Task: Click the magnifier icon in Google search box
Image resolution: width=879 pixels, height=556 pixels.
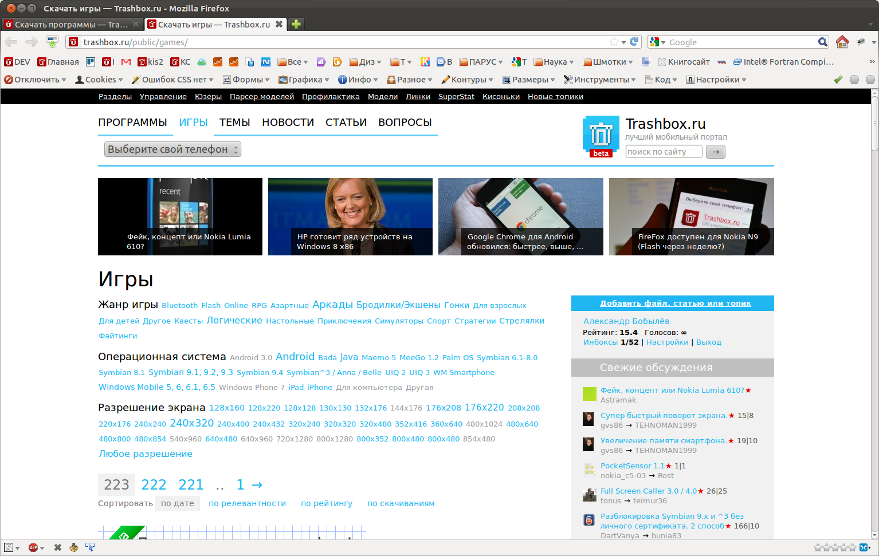Action: 823,42
